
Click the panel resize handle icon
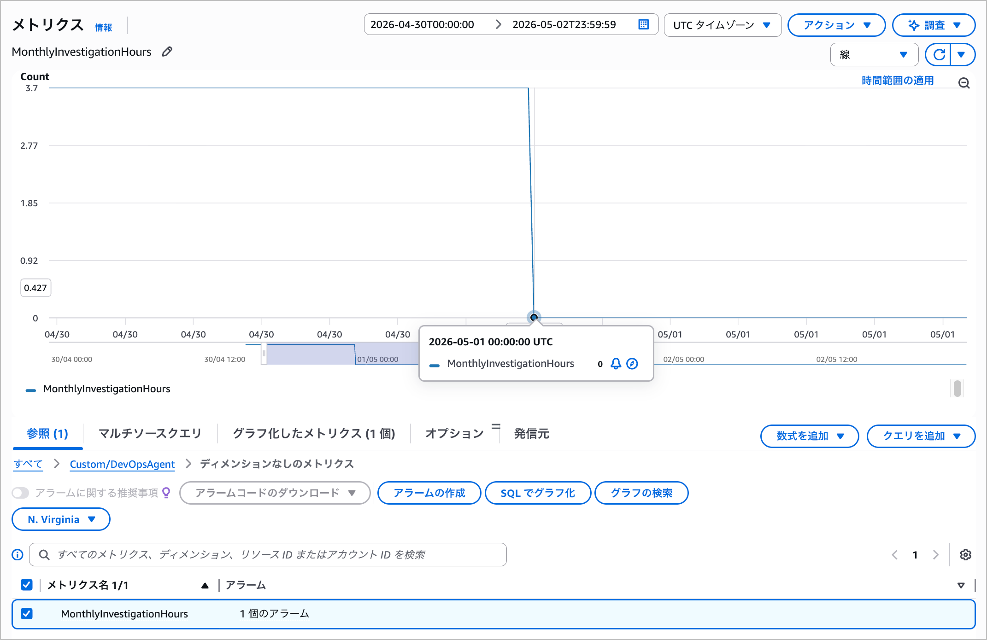coord(496,426)
